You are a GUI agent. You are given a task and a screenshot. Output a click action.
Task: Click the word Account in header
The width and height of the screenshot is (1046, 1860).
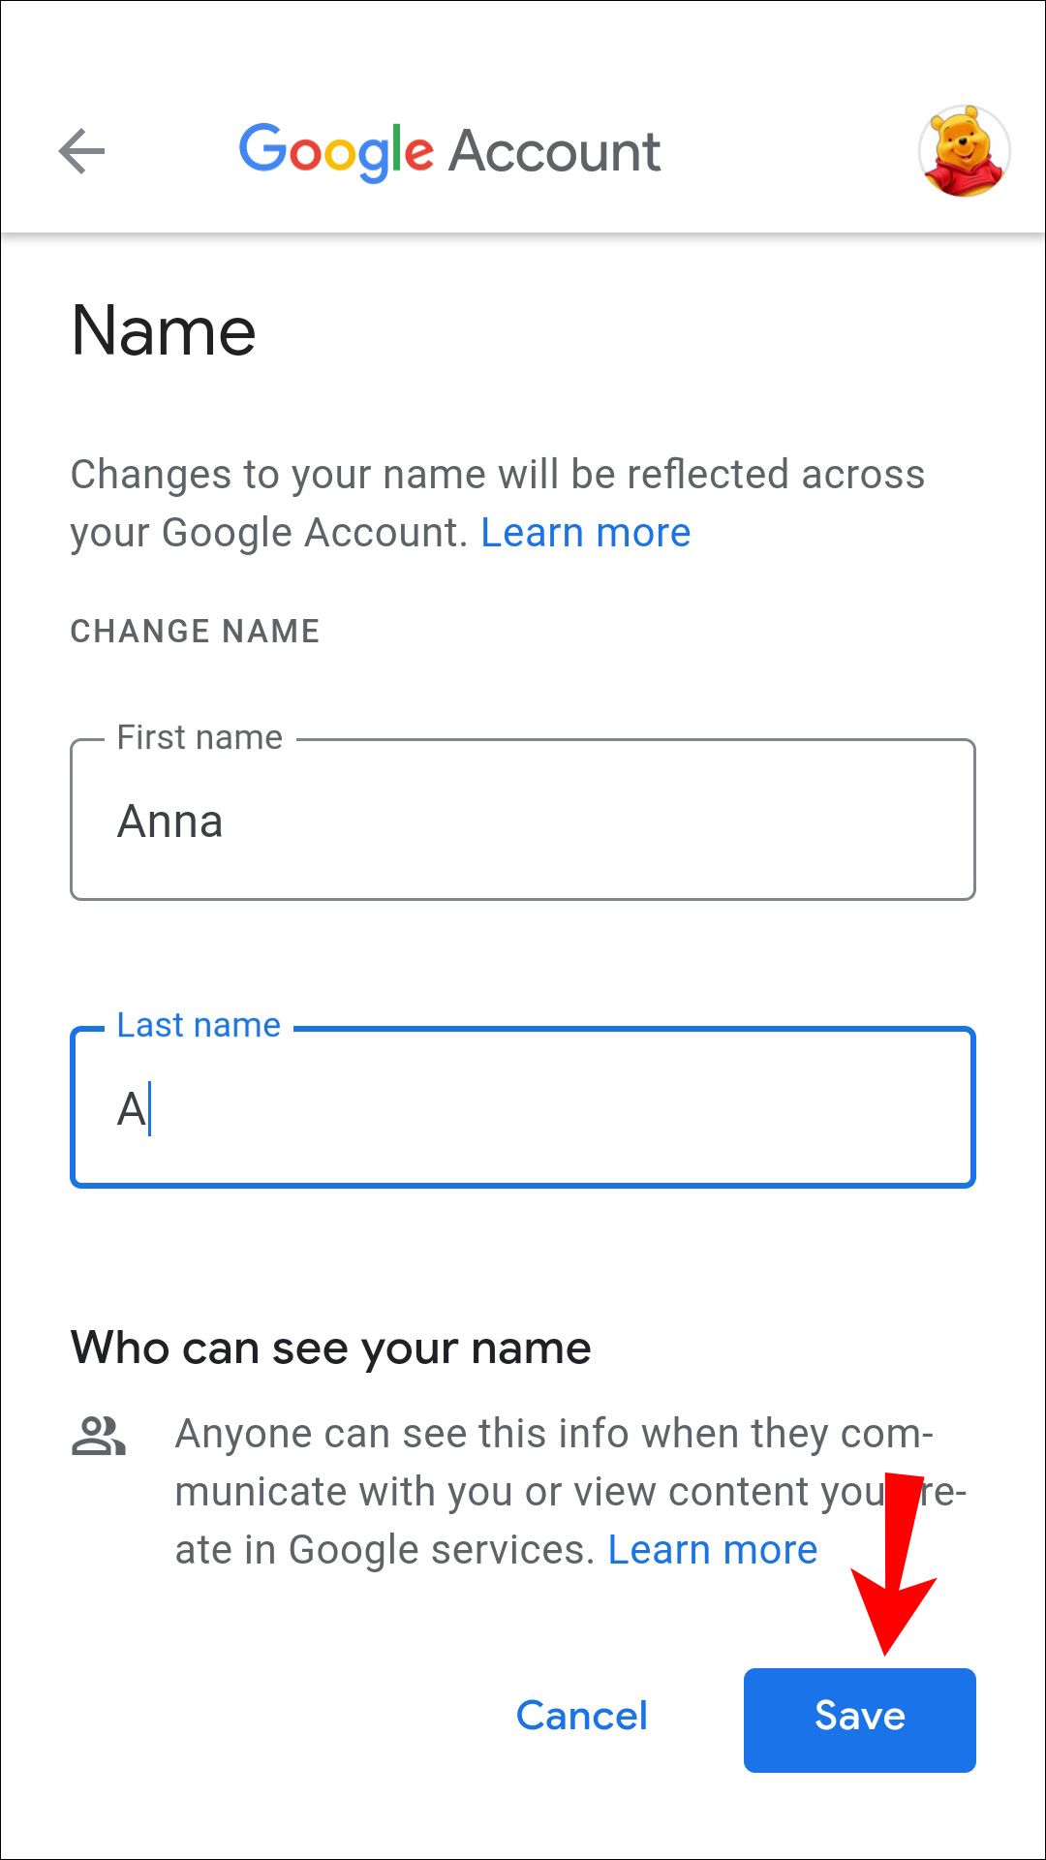pos(554,152)
